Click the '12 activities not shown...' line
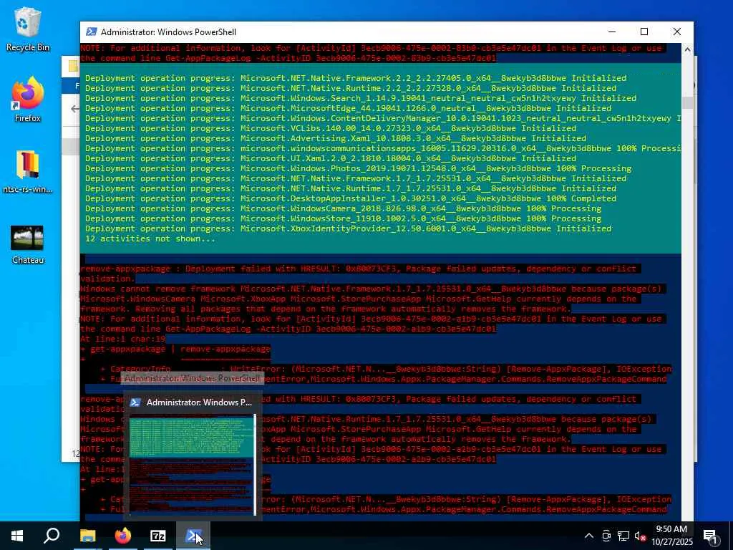 [150, 238]
